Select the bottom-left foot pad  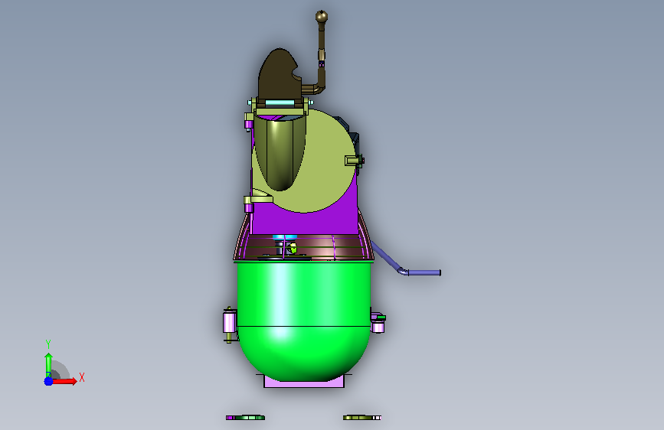click(x=245, y=418)
